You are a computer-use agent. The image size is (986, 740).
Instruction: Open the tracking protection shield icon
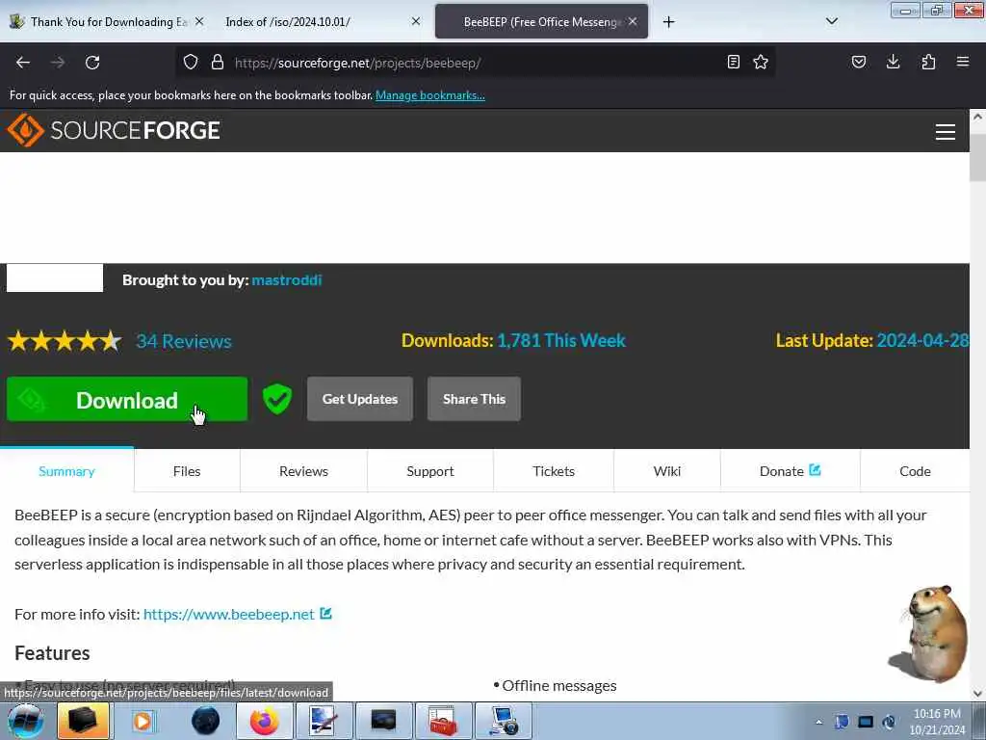(191, 62)
